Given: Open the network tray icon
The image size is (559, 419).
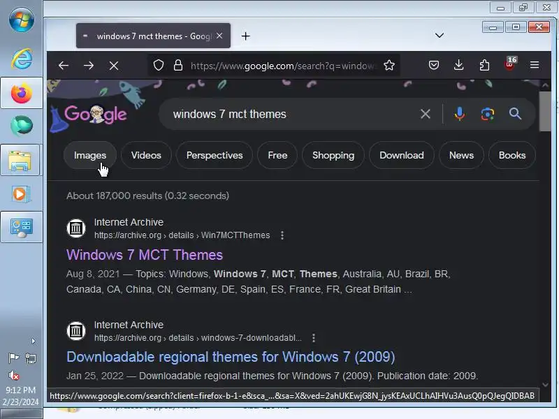Looking at the screenshot, I should (31, 358).
